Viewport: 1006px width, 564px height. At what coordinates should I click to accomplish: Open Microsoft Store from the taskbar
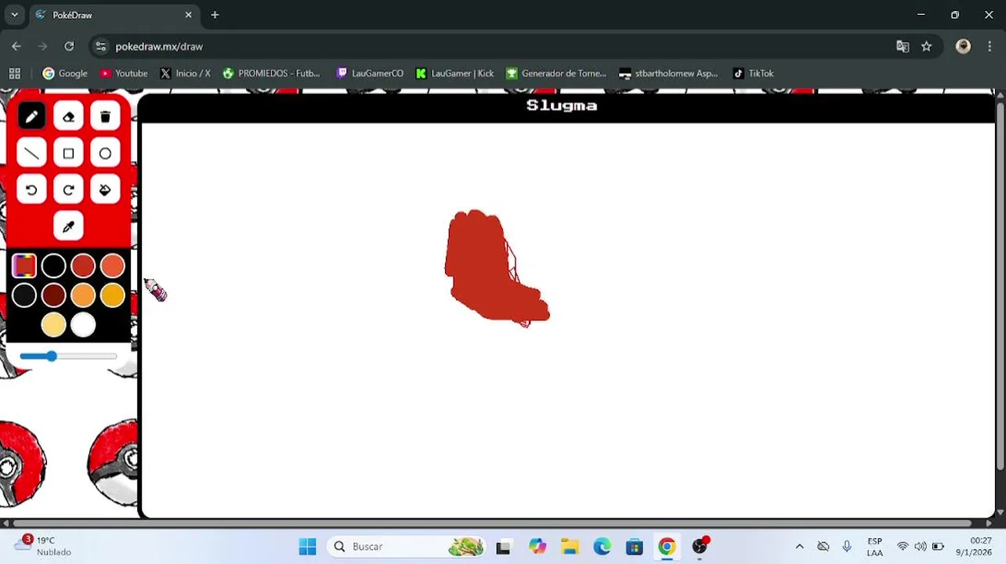click(x=635, y=547)
